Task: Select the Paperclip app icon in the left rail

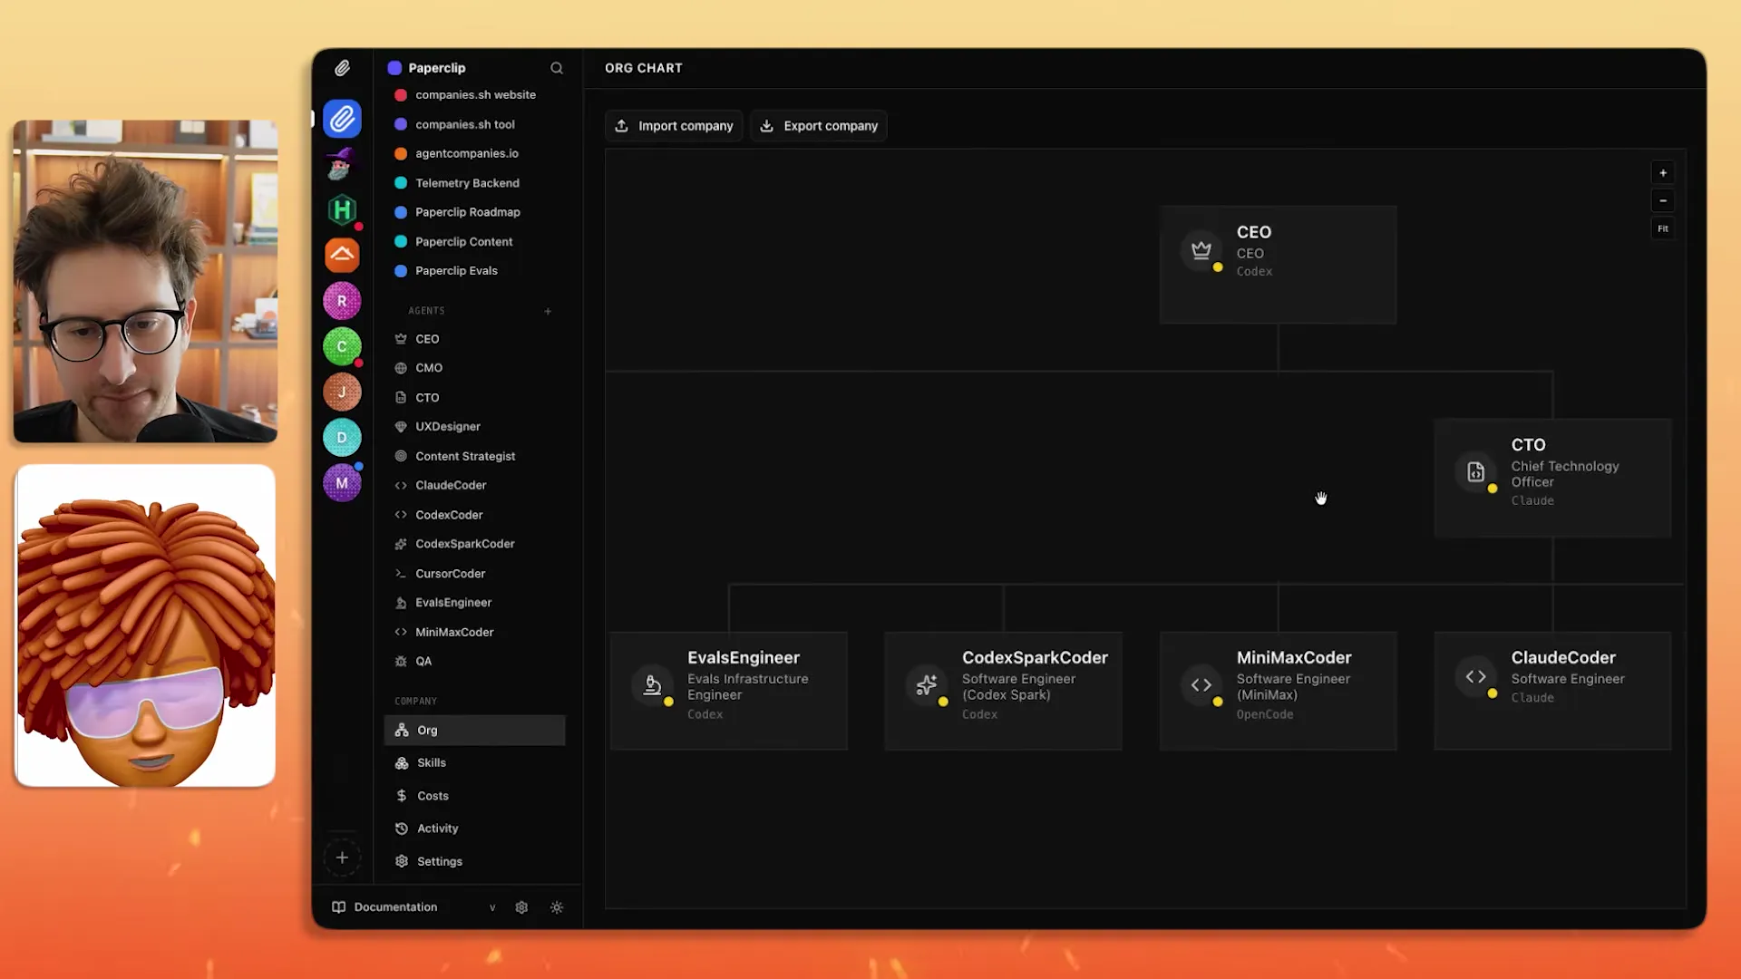Action: coord(342,119)
